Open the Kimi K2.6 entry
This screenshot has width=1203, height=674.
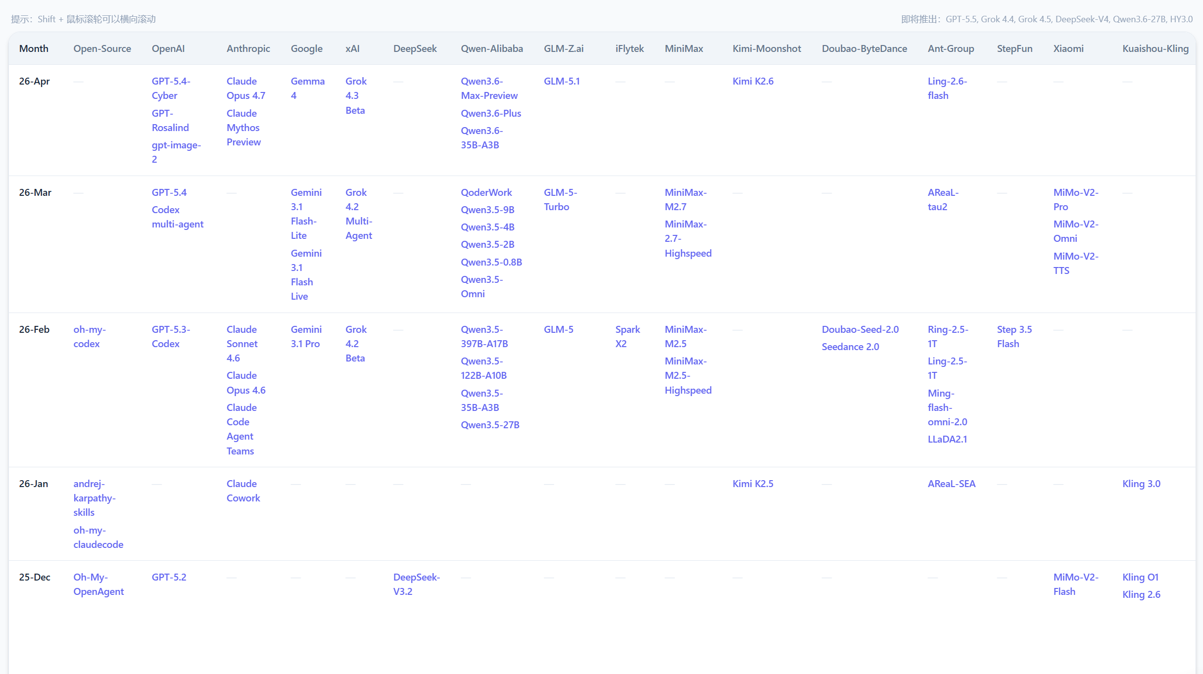coord(753,81)
